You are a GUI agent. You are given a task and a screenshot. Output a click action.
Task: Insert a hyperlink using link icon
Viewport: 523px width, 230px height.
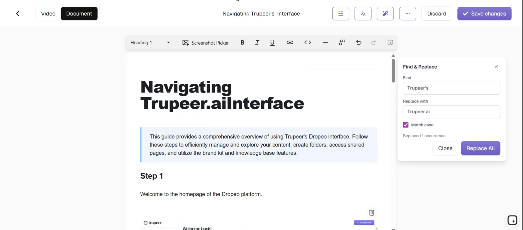[x=290, y=42]
